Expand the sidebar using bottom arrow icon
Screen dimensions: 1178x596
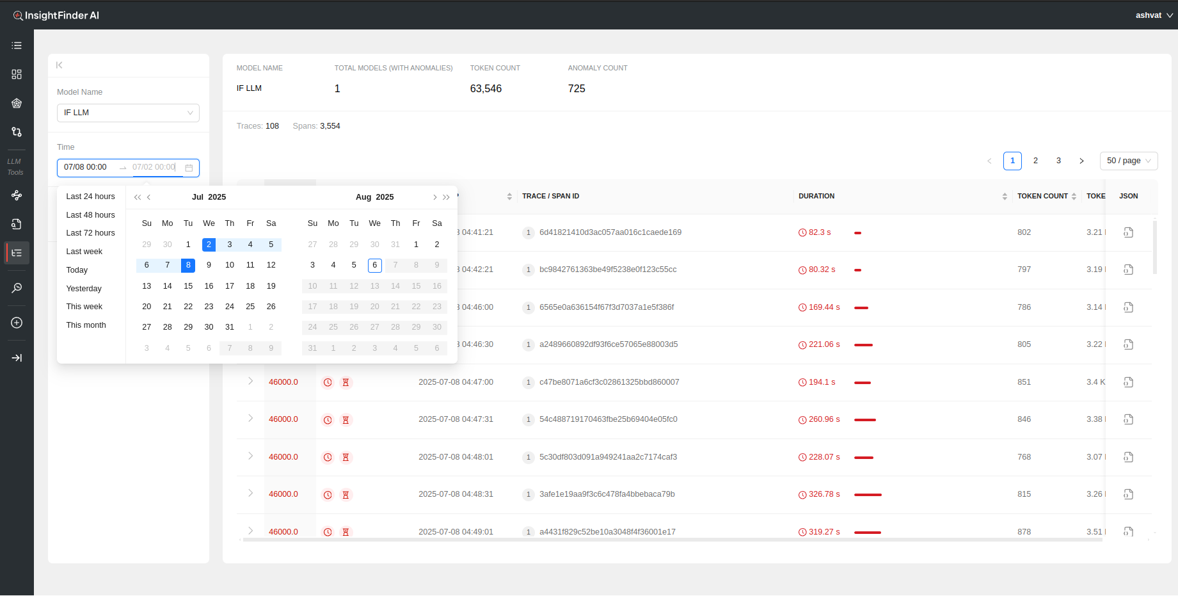pyautogui.click(x=17, y=358)
